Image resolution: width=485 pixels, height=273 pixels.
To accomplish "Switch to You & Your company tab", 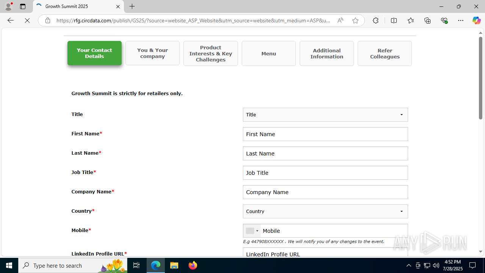I will (152, 53).
